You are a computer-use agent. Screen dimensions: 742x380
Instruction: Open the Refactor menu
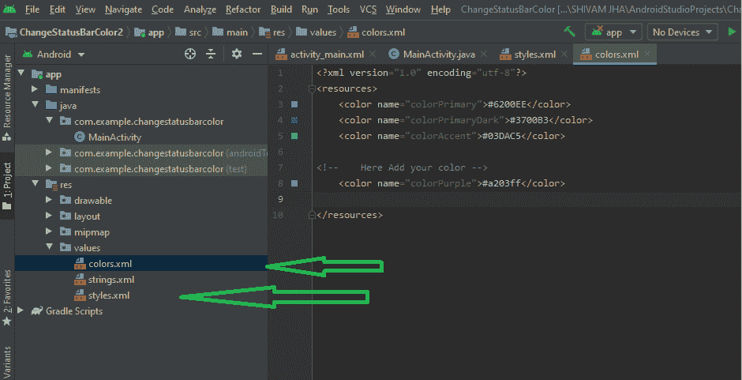[x=242, y=9]
